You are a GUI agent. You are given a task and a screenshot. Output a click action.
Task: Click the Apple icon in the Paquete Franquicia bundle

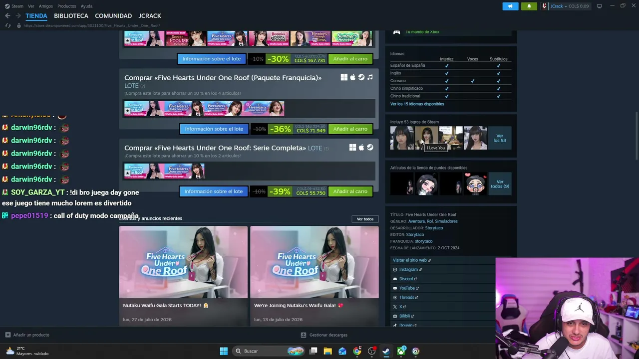352,77
